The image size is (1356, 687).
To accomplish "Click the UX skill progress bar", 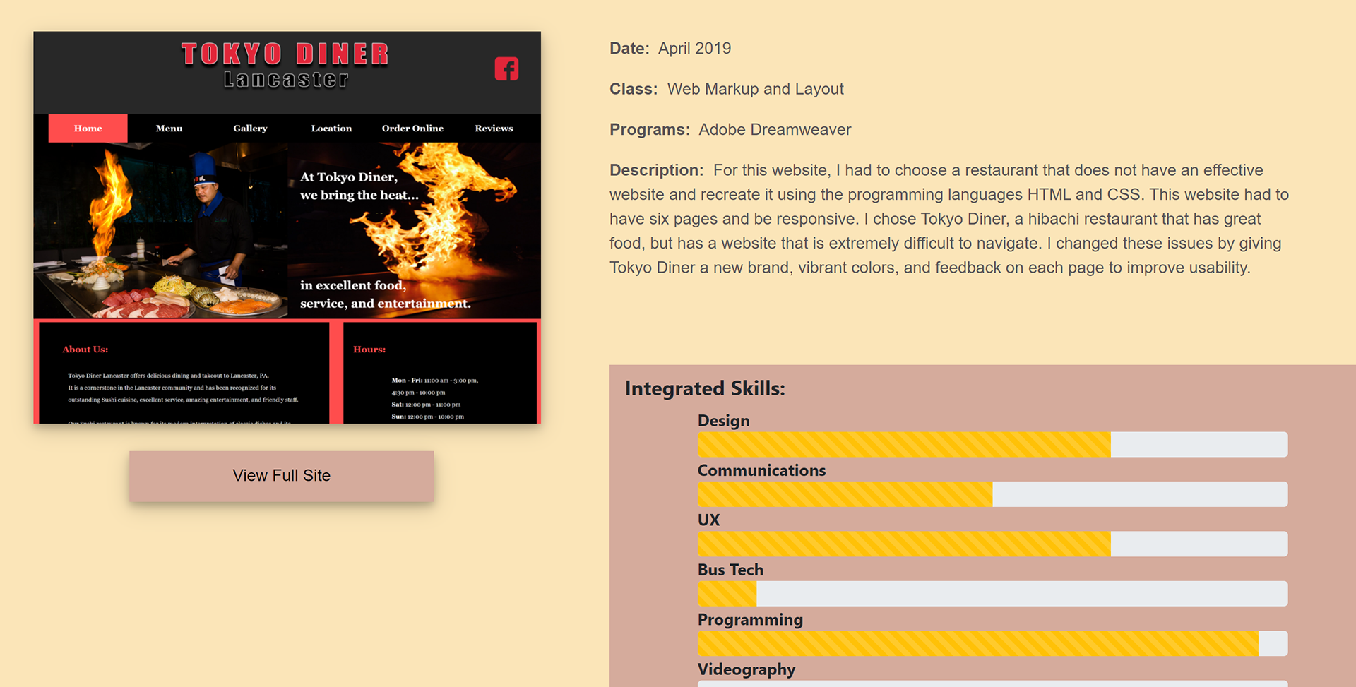I will (x=992, y=544).
